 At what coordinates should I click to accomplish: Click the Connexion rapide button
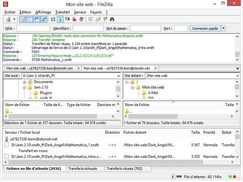click(x=205, y=28)
